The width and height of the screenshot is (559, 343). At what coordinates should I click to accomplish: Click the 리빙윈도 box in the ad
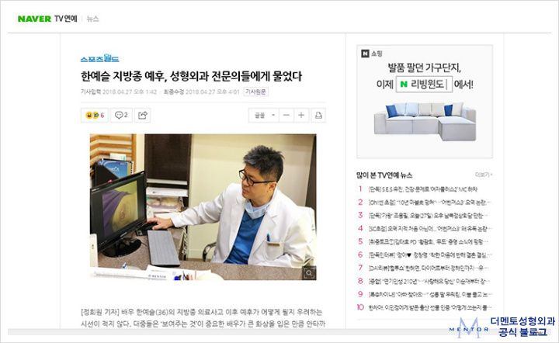coord(424,84)
